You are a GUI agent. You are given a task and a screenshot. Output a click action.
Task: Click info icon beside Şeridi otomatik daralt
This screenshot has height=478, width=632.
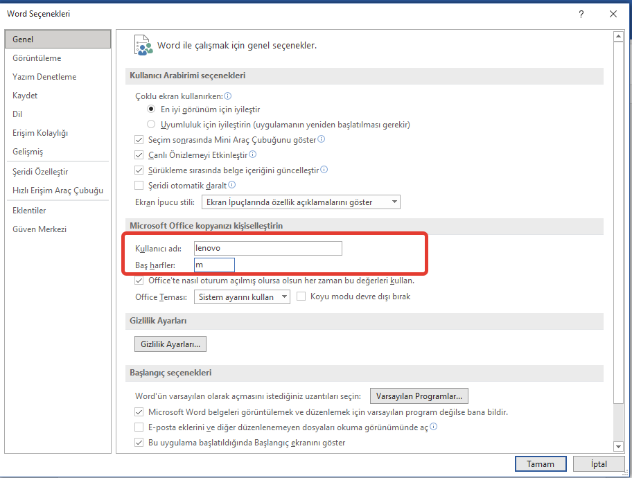[232, 185]
